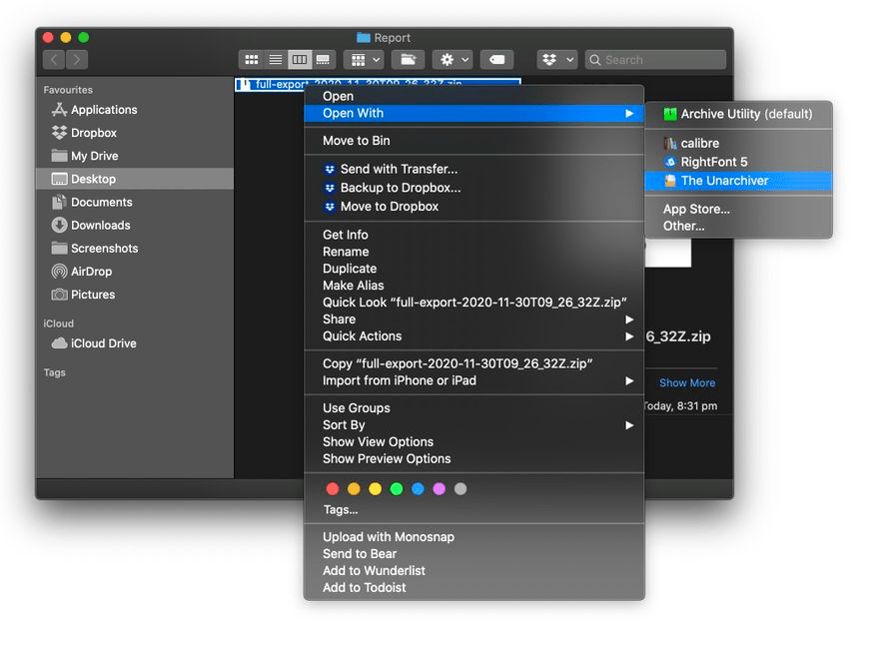Apply the red color tag
890x647 pixels.
333,489
